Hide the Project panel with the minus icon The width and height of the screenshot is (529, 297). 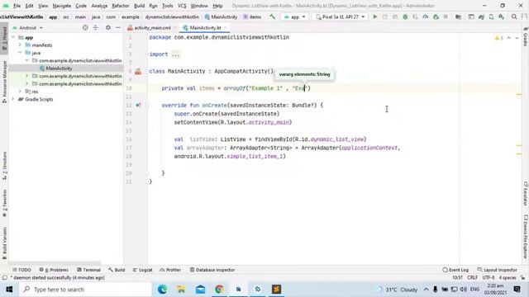pos(118,27)
